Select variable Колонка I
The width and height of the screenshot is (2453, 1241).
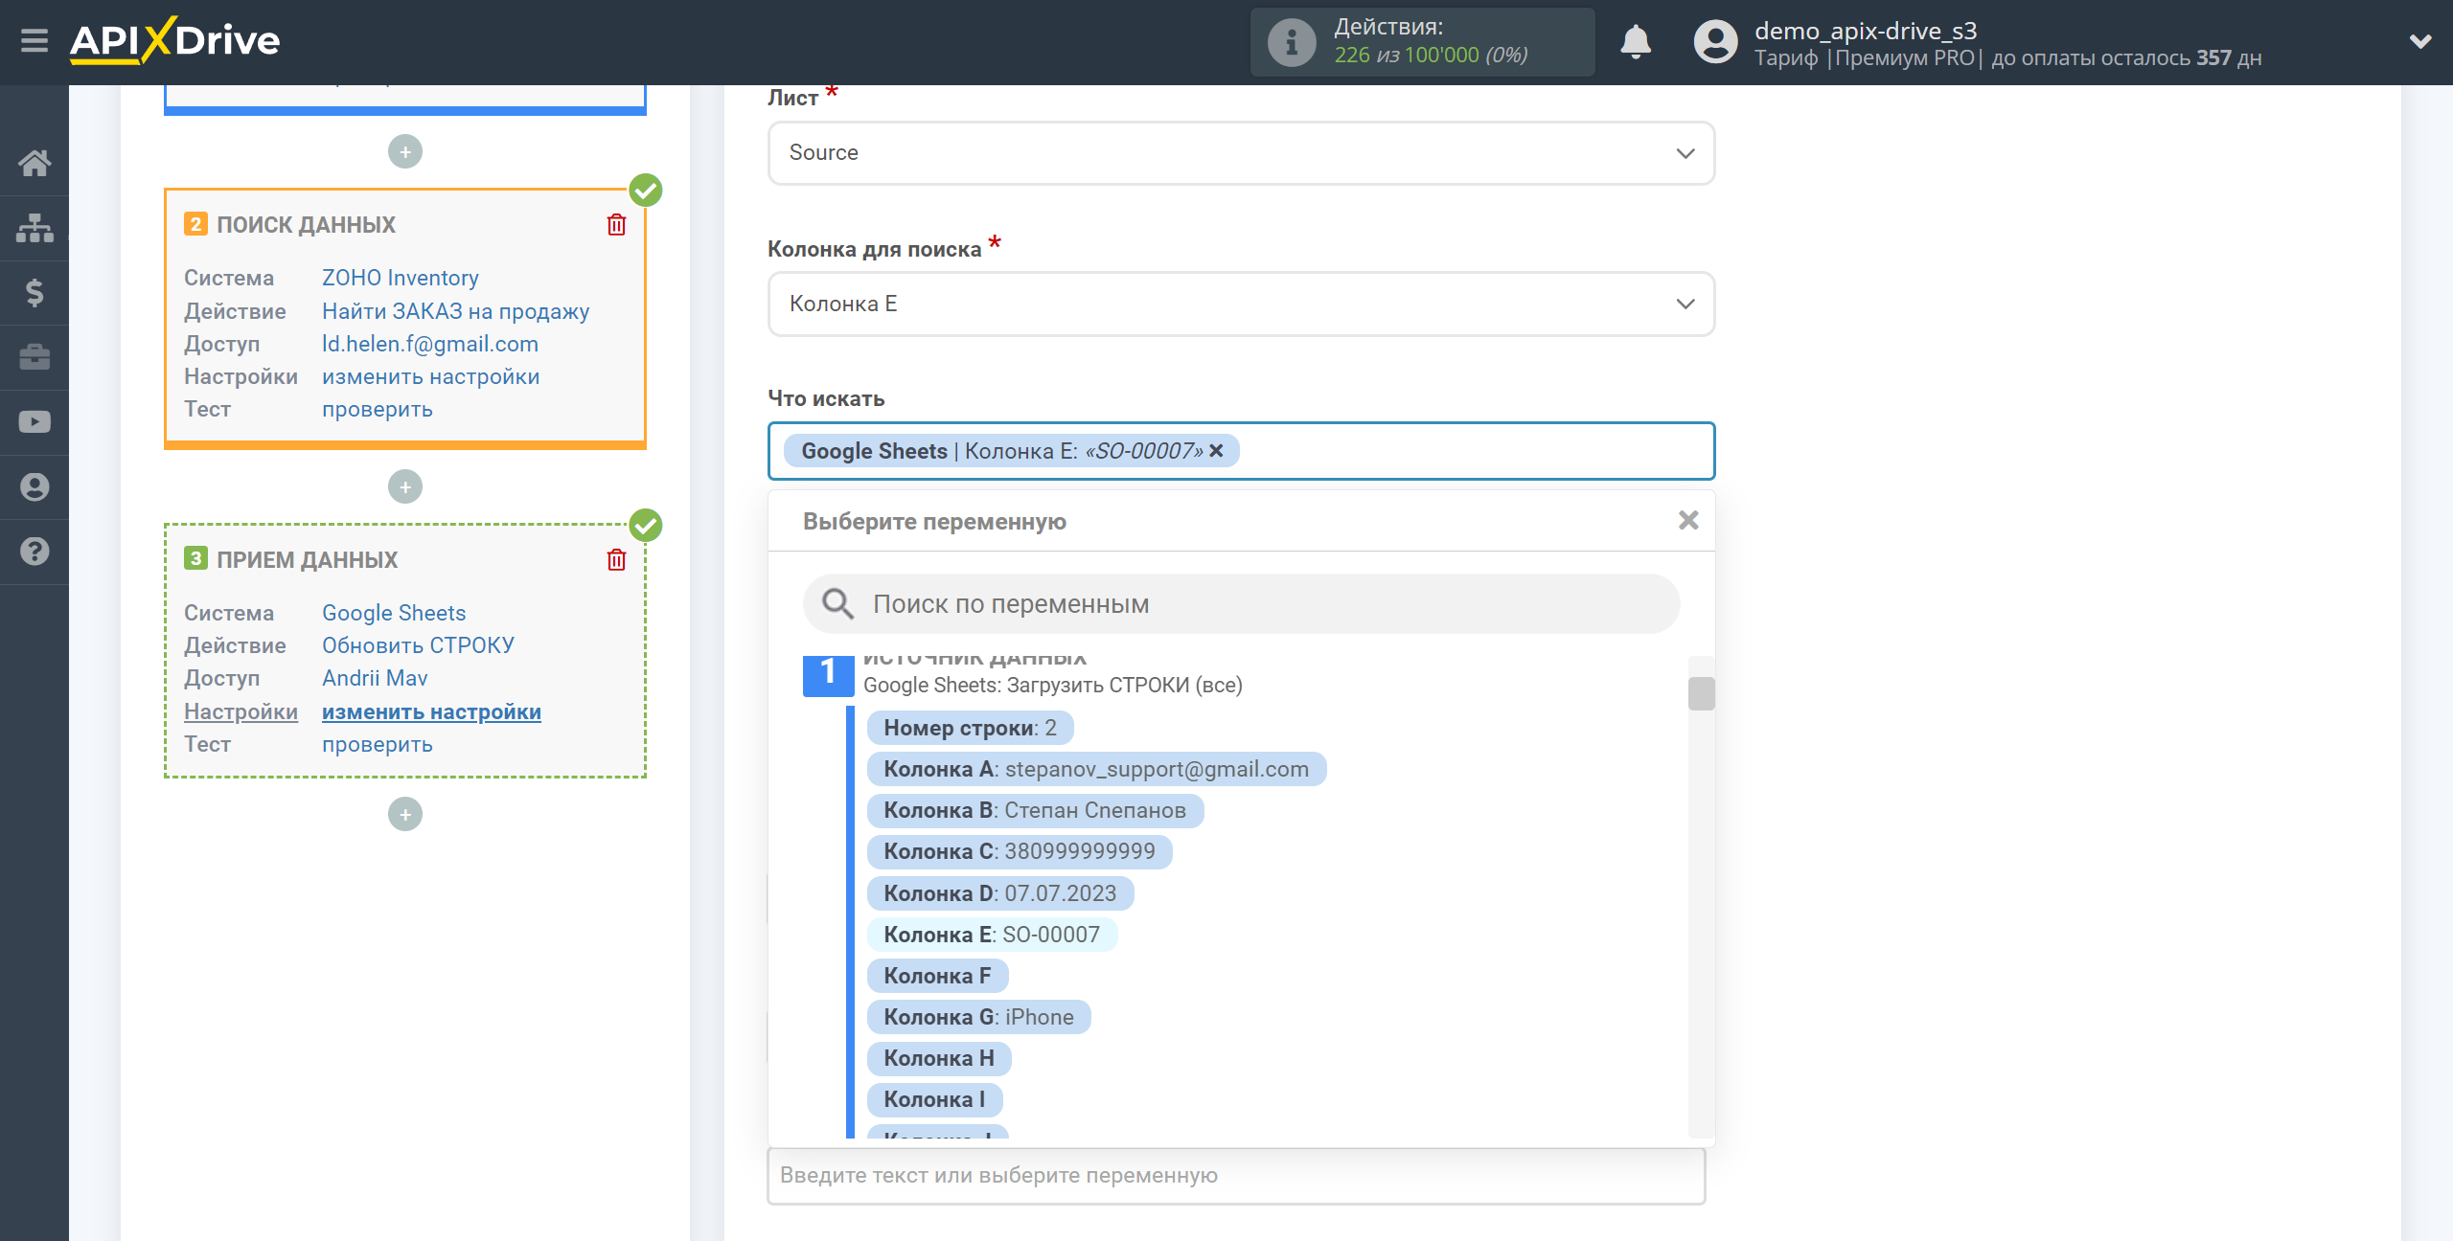[x=934, y=1099]
